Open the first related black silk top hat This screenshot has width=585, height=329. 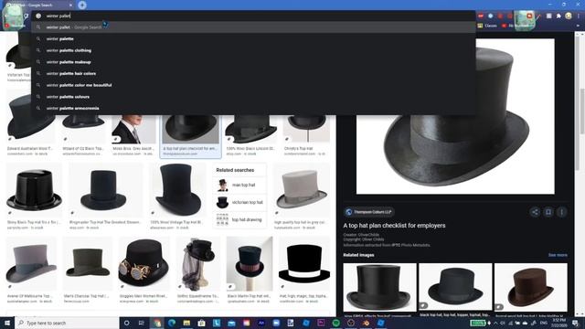pos(379,287)
